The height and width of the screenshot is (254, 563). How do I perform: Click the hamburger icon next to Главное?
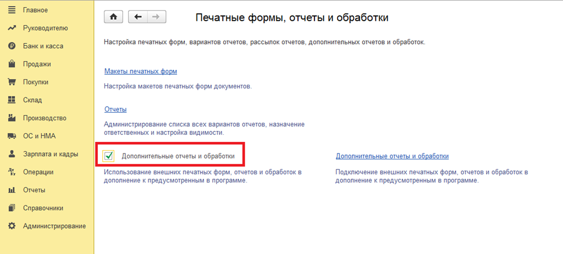point(12,10)
